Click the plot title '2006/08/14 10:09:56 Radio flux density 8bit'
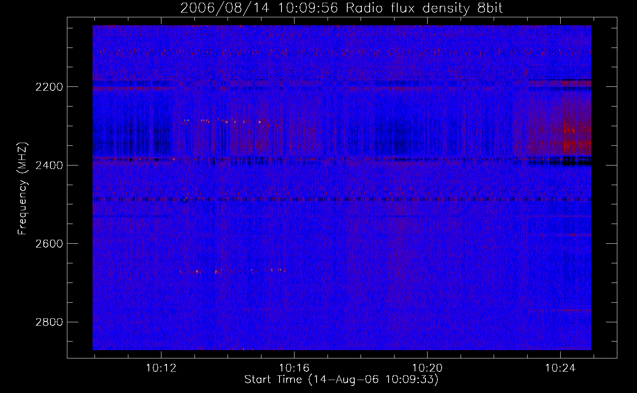The height and width of the screenshot is (393, 637). tap(341, 8)
